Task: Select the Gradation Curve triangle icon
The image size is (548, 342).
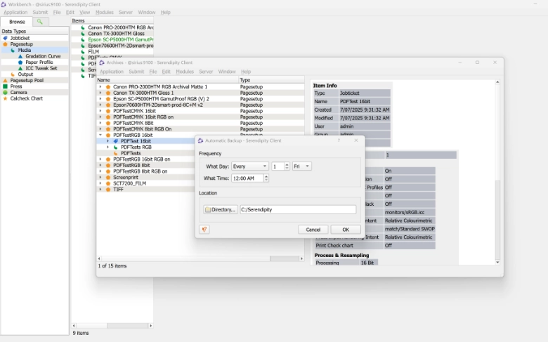Action: coord(20,56)
